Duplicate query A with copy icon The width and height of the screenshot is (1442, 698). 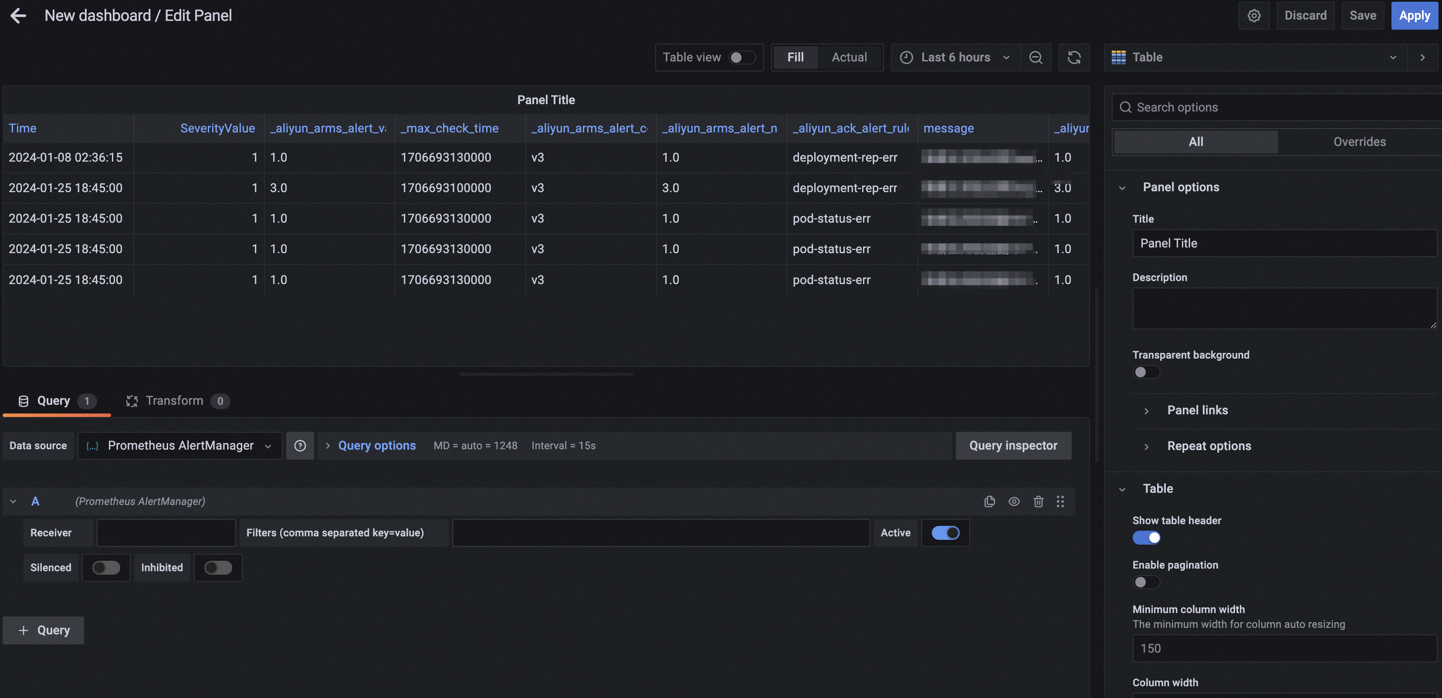tap(989, 501)
